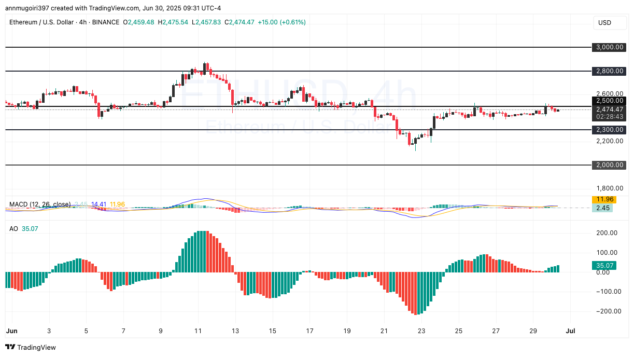Click the blue MACD value 14.41

98,204
